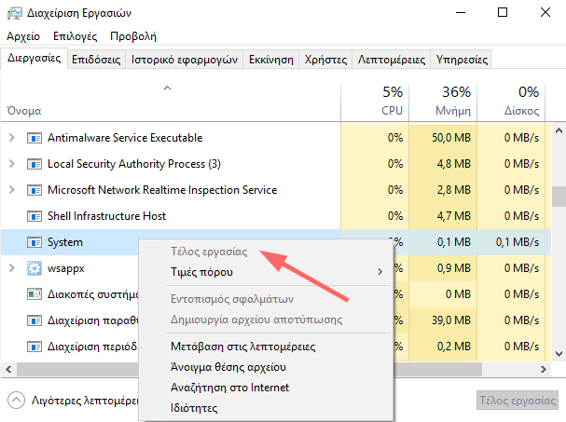Click the wsappx gear icon
Image resolution: width=566 pixels, height=422 pixels.
(x=35, y=268)
